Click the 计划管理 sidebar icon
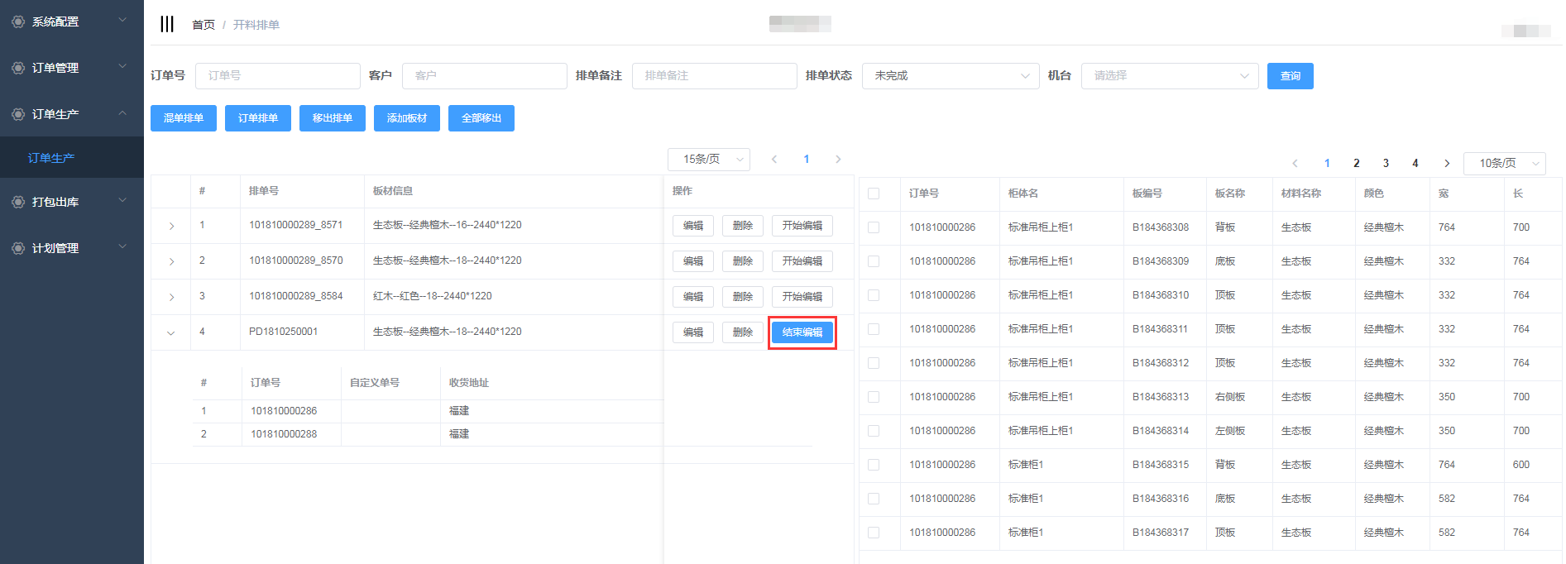Screen dimensions: 1566x564 pyautogui.click(x=18, y=248)
